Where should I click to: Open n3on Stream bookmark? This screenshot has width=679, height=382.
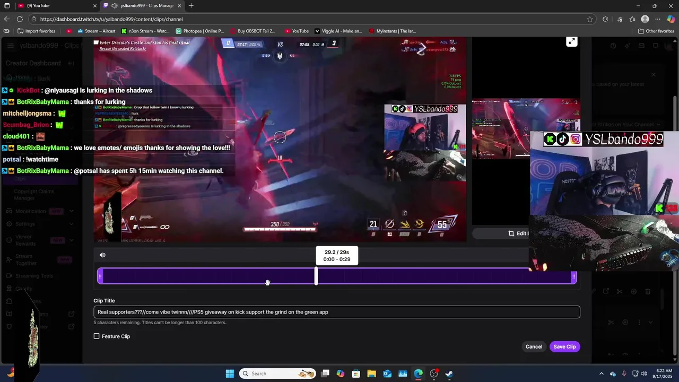click(x=145, y=31)
